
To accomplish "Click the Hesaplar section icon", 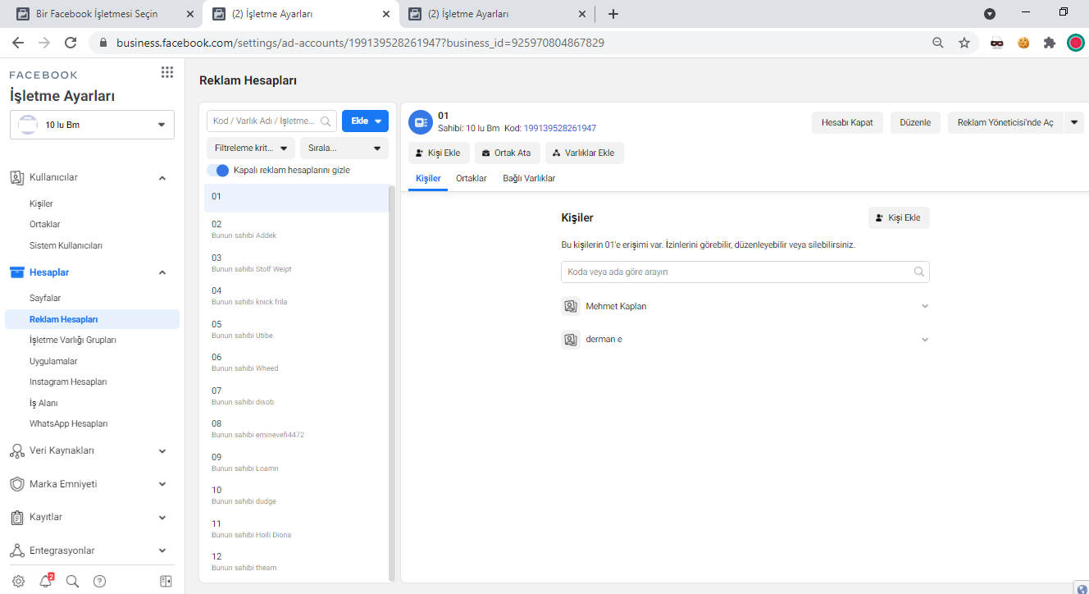I will 16,272.
